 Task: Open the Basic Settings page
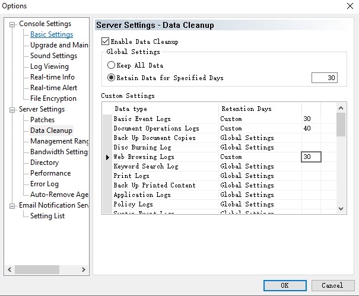[x=52, y=34]
